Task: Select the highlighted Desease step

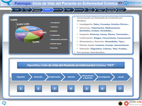Action: point(47,10)
